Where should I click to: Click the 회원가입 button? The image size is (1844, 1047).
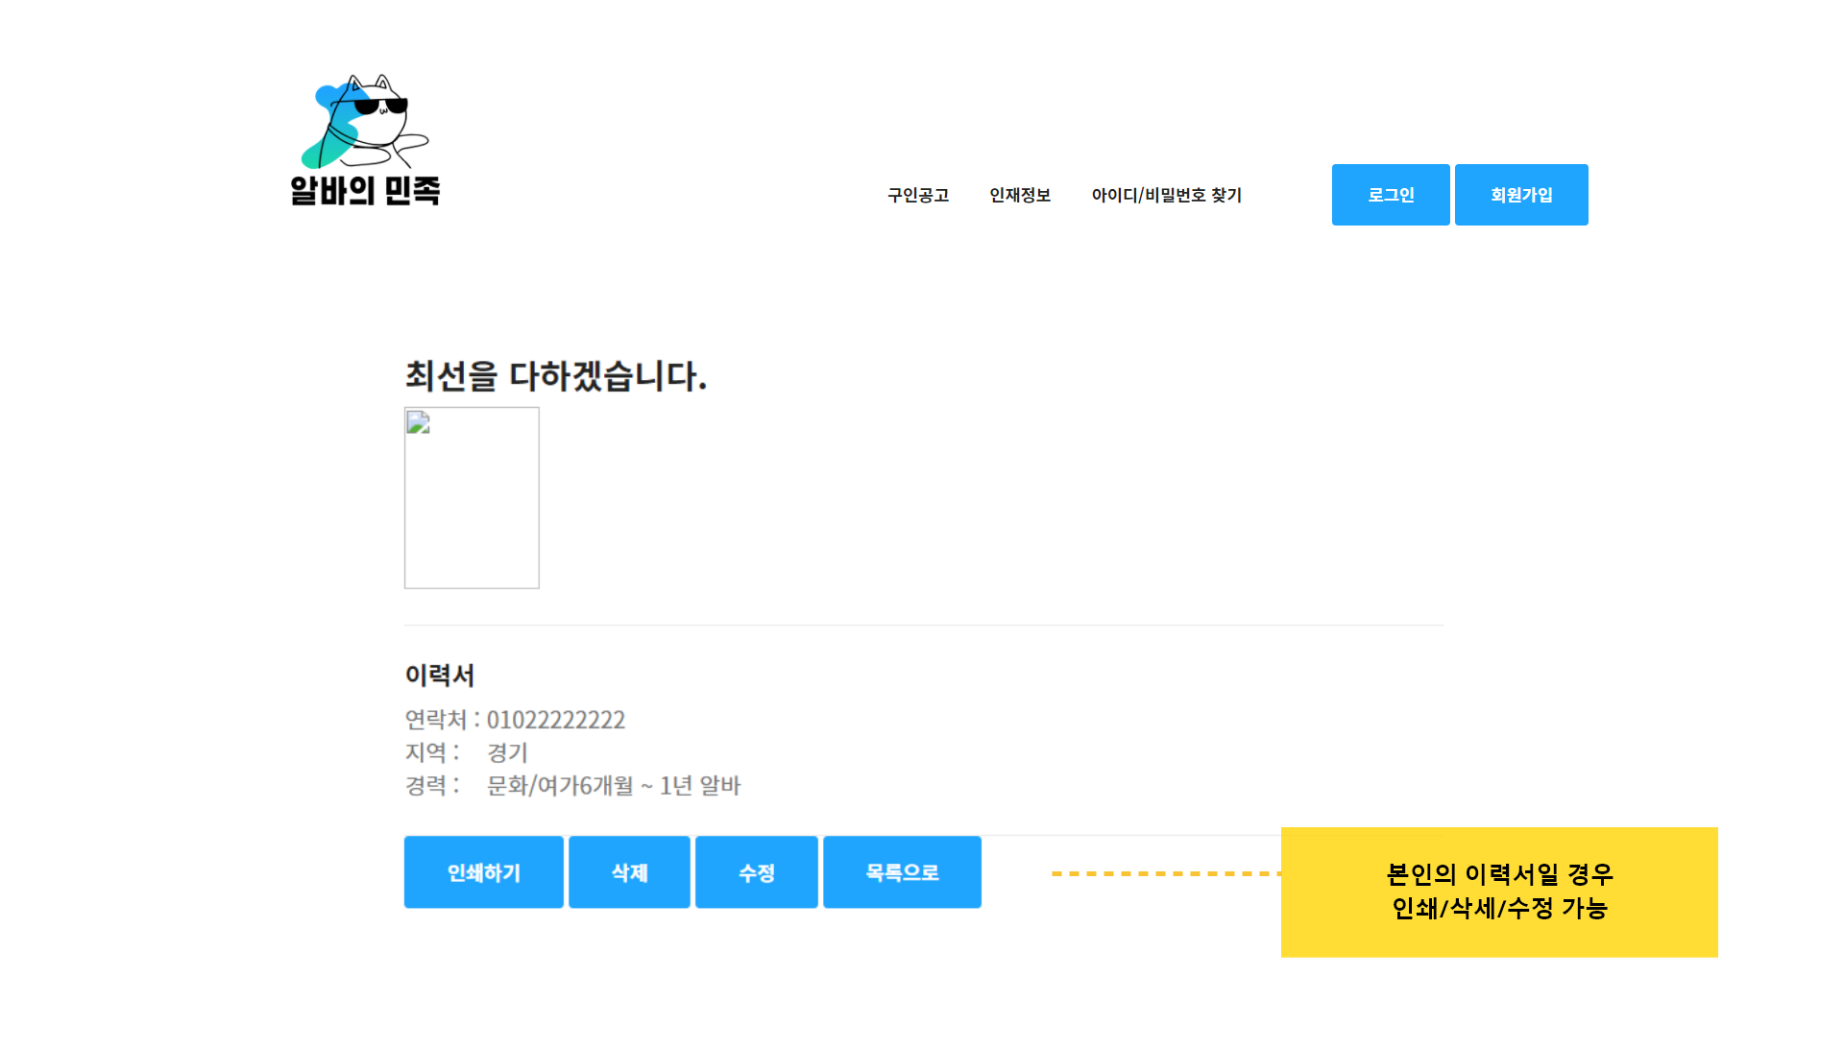coord(1521,195)
